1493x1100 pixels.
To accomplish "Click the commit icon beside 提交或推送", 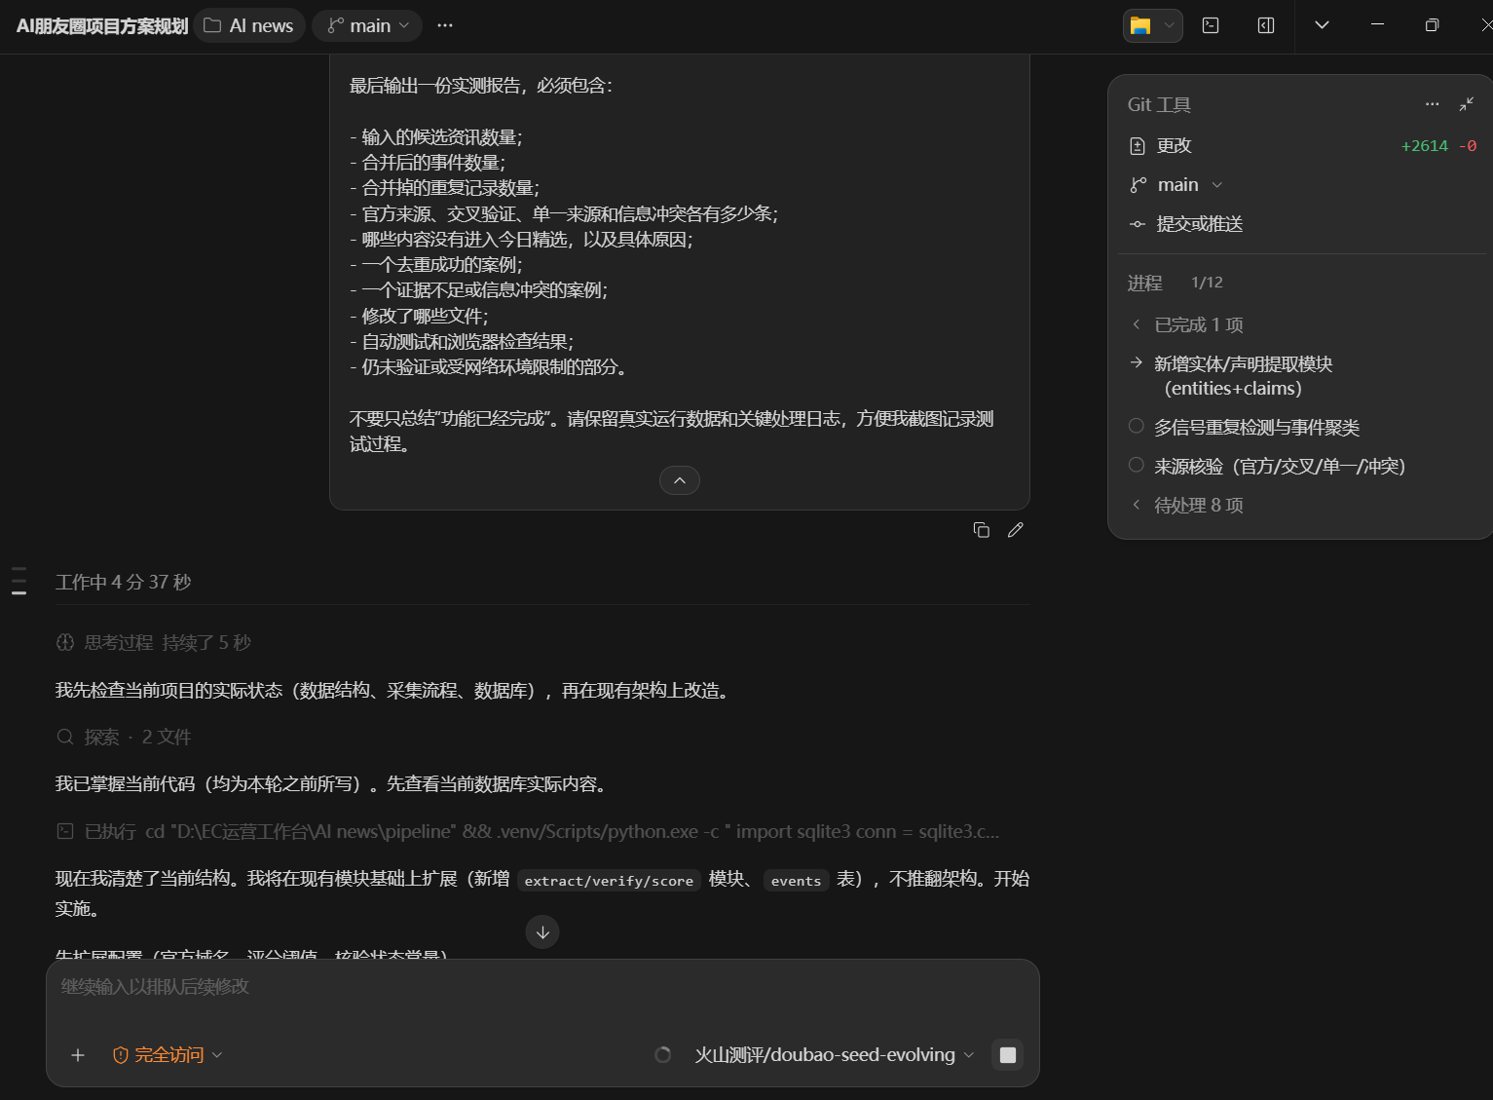I will (1138, 224).
